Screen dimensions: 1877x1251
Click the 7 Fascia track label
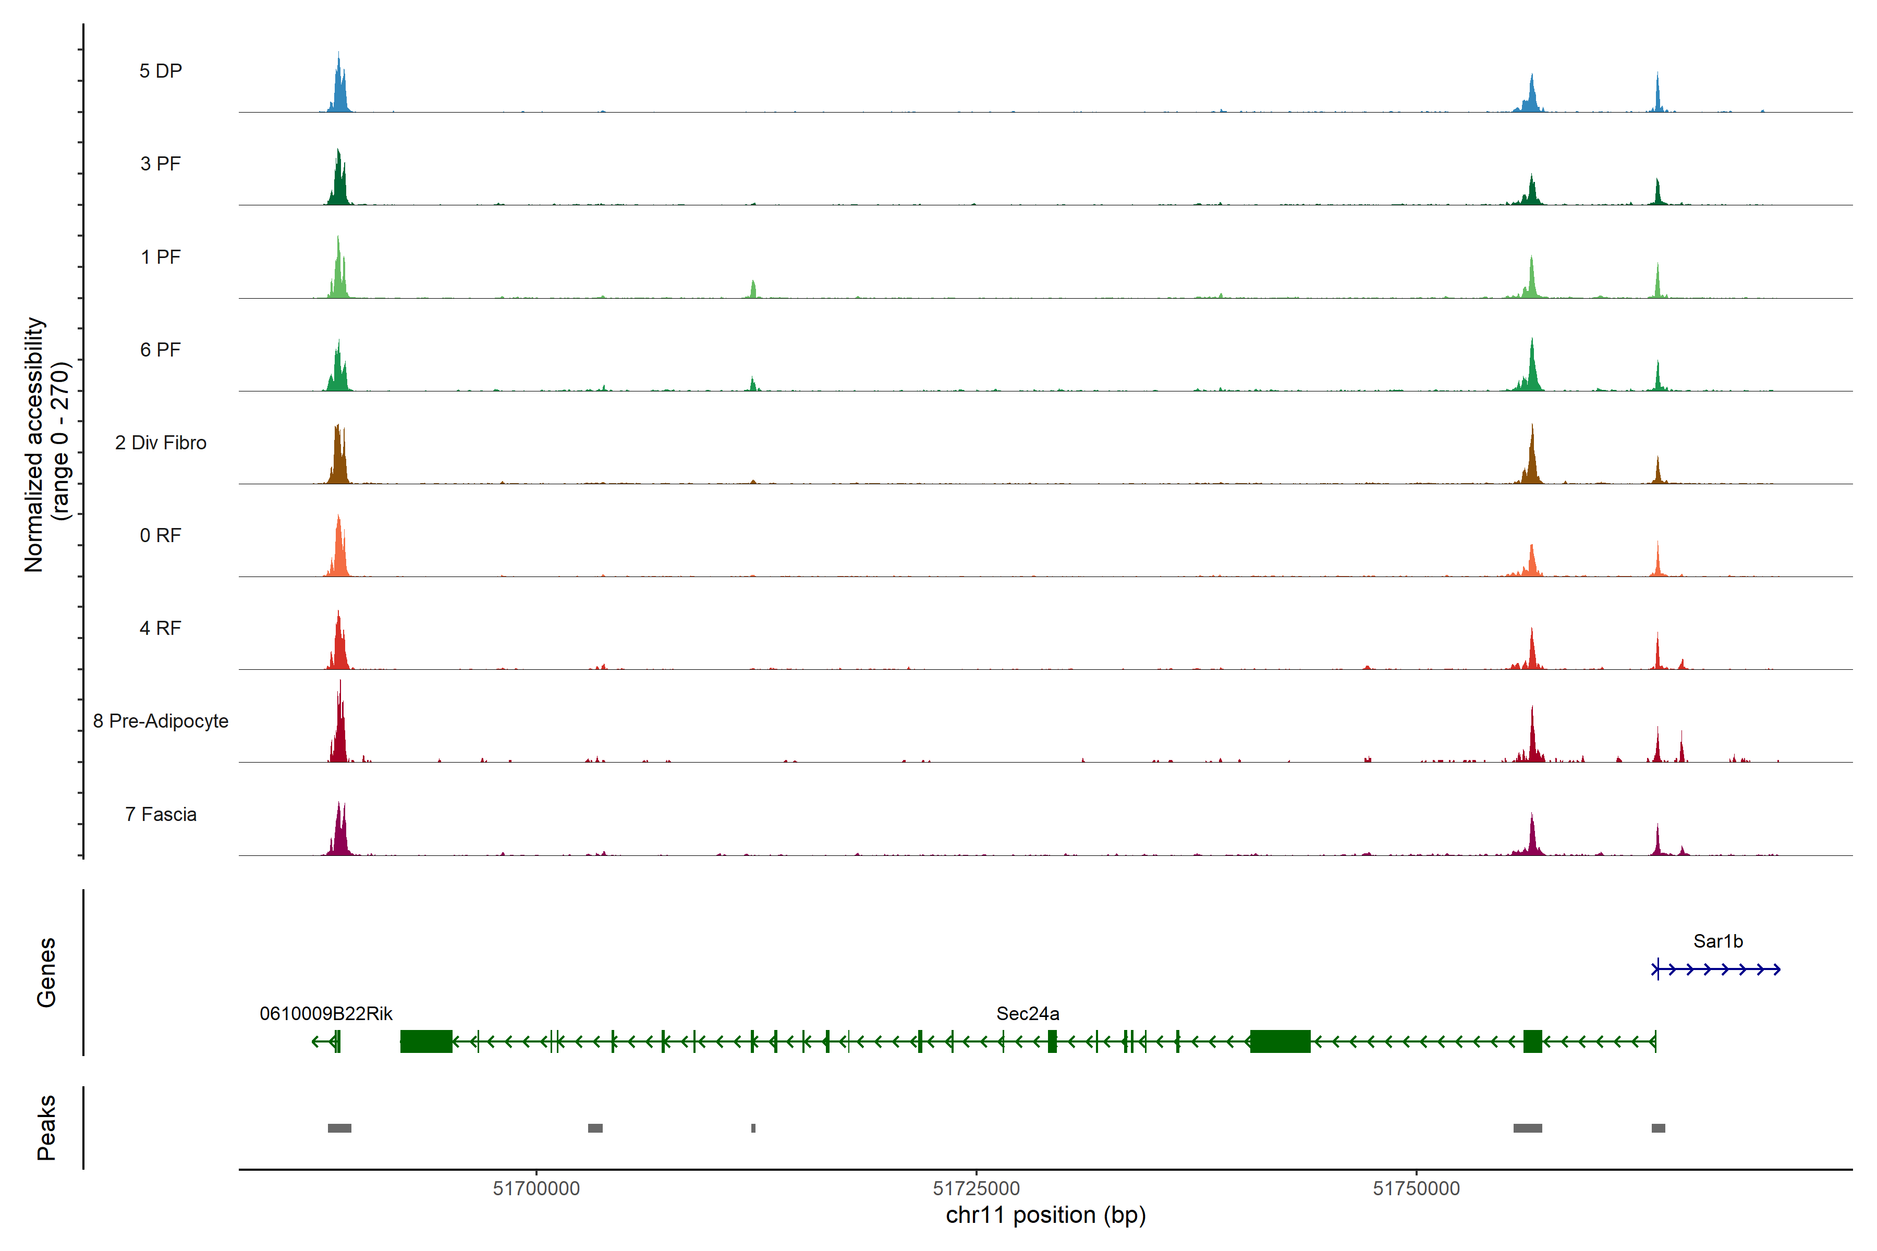pyautogui.click(x=161, y=814)
